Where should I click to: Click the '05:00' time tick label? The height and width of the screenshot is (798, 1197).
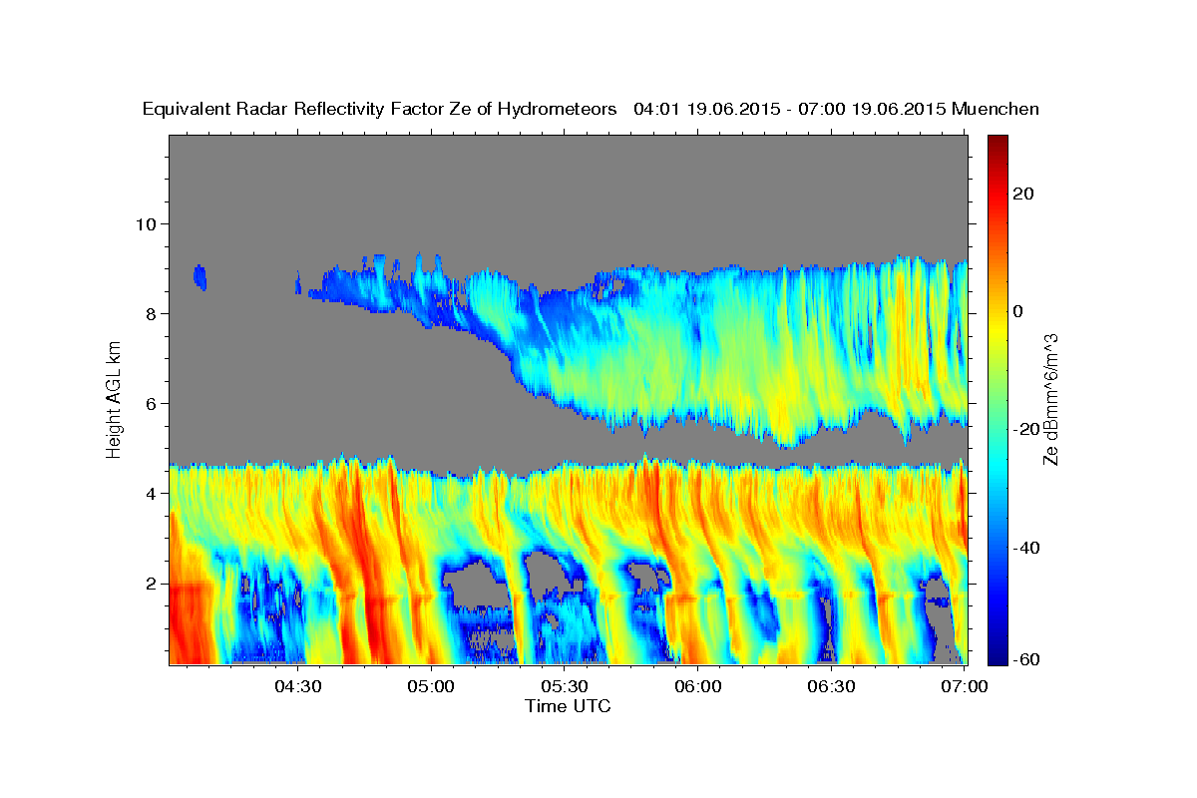point(431,686)
